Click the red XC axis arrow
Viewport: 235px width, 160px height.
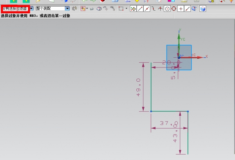click(200, 57)
